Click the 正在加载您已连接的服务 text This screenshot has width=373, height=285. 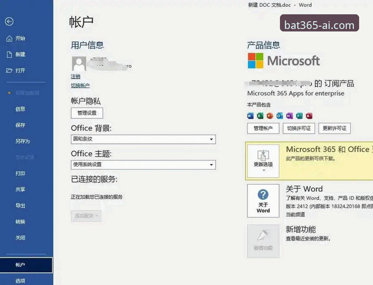pos(97,197)
